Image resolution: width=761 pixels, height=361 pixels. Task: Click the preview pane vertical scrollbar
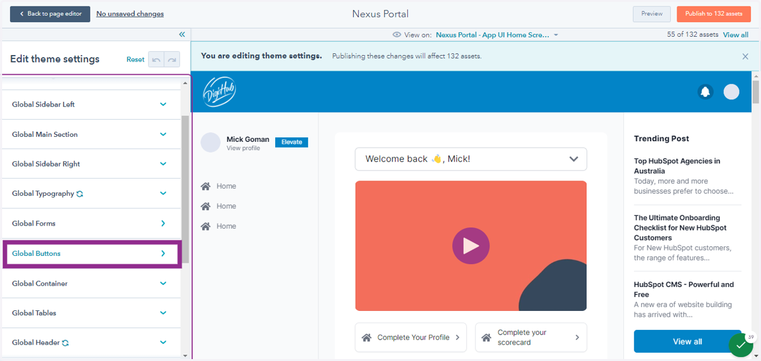pyautogui.click(x=756, y=91)
